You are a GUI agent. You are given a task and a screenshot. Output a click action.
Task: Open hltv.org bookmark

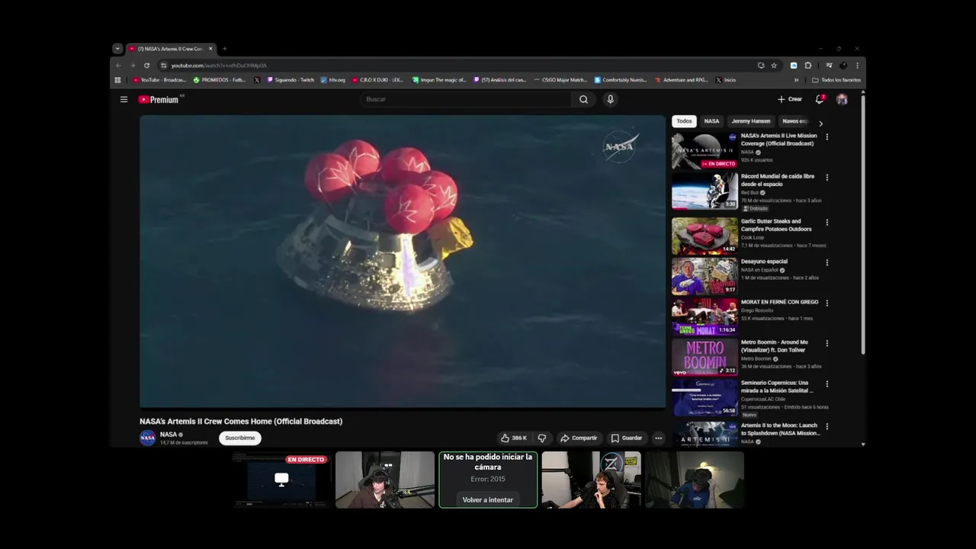point(332,80)
